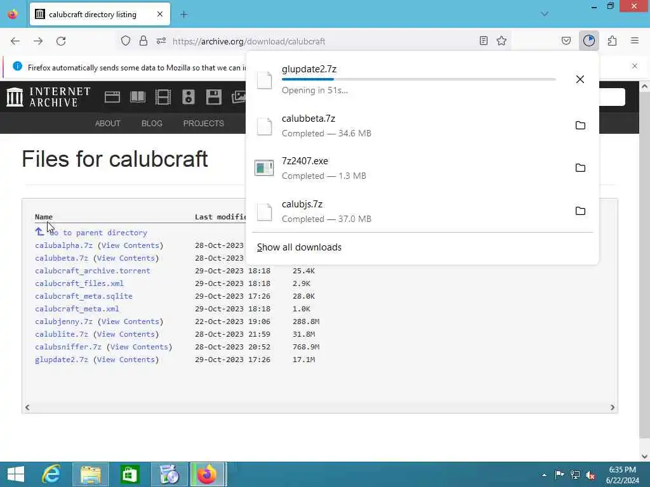The height and width of the screenshot is (487, 650).
Task: Open calubcraft_files.xml link
Action: click(79, 283)
